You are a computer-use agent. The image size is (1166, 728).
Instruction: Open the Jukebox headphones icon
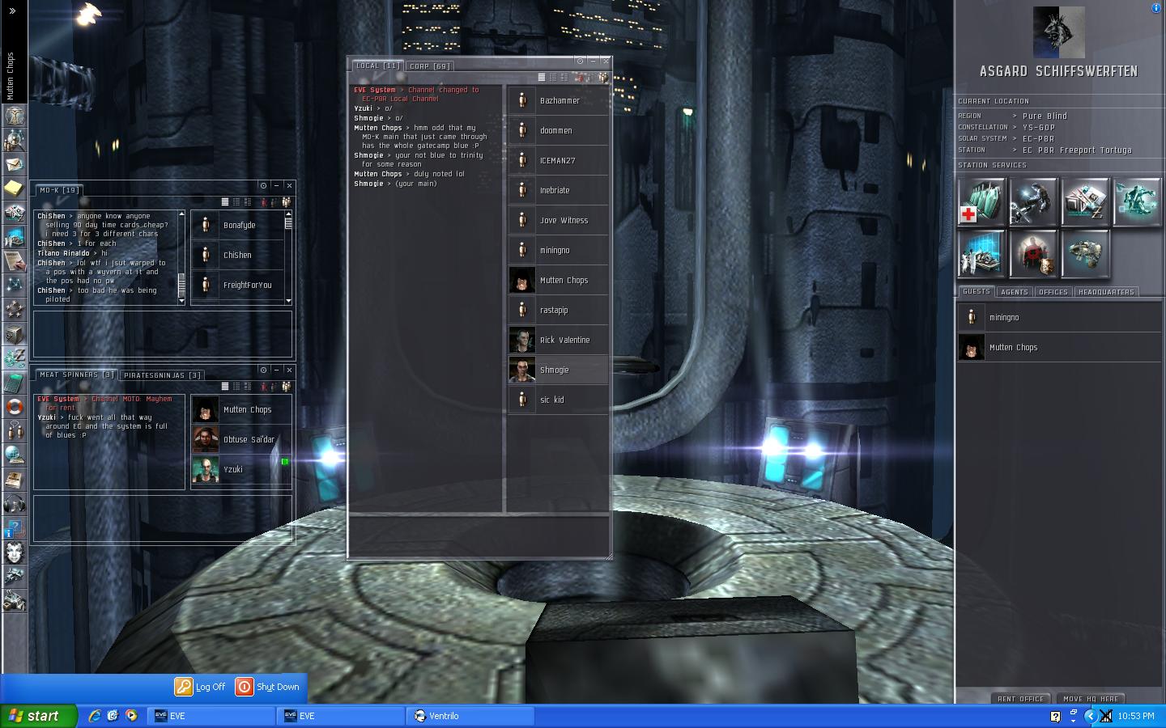click(15, 503)
